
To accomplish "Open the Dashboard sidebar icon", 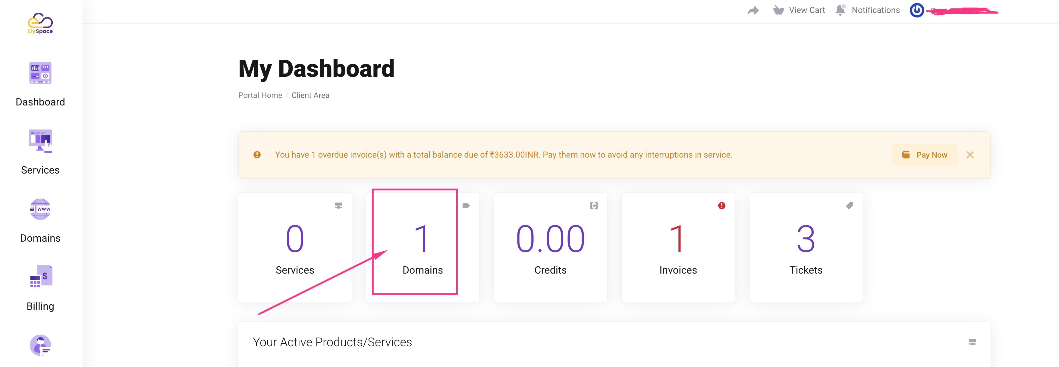I will (40, 73).
